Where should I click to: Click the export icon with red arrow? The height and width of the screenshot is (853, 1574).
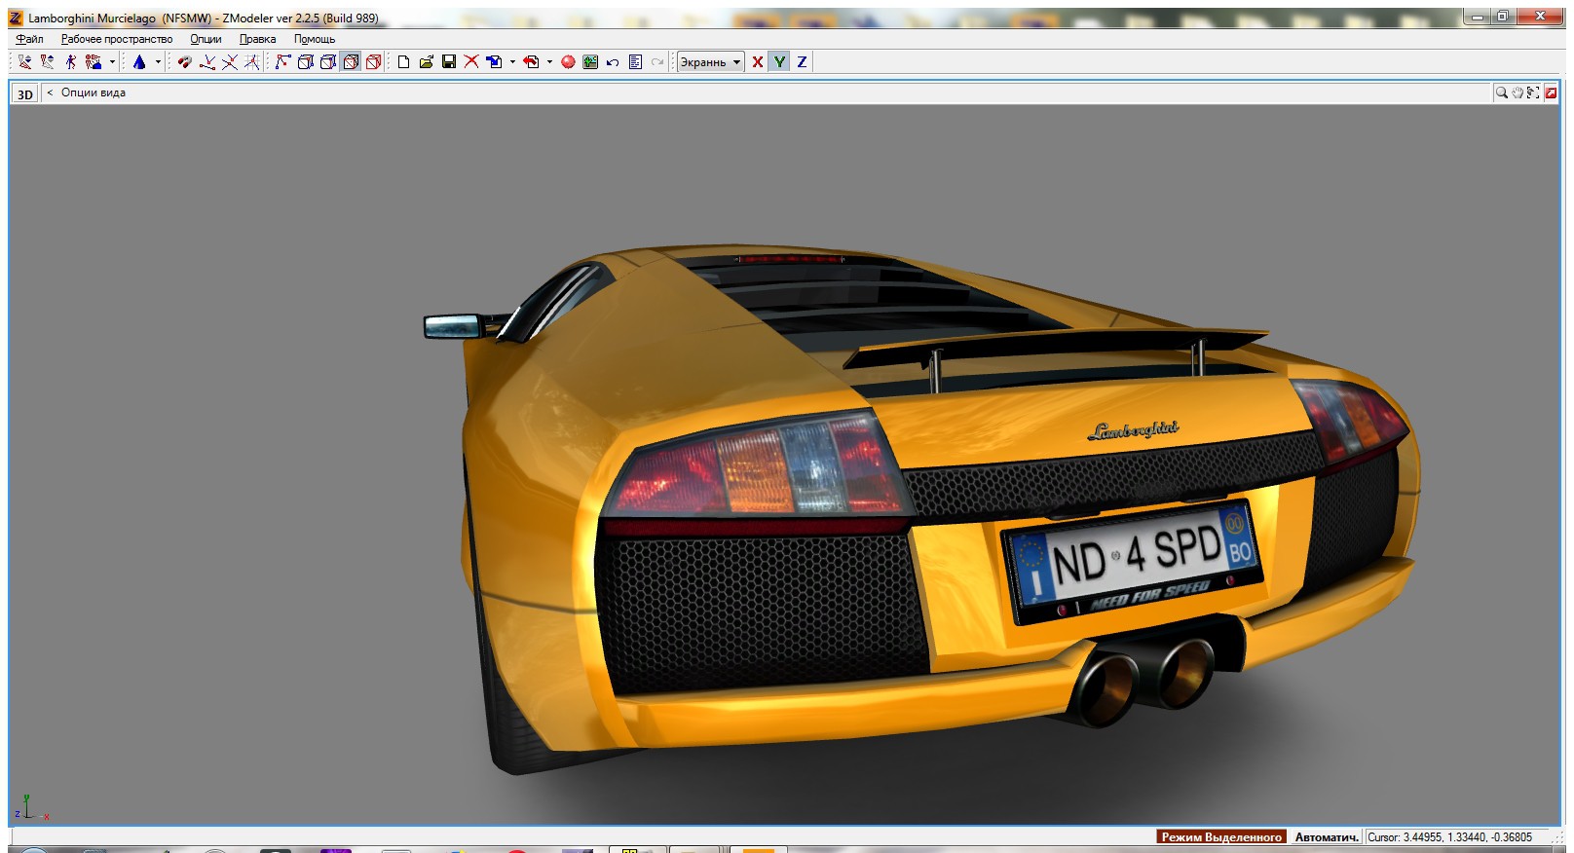tap(531, 61)
